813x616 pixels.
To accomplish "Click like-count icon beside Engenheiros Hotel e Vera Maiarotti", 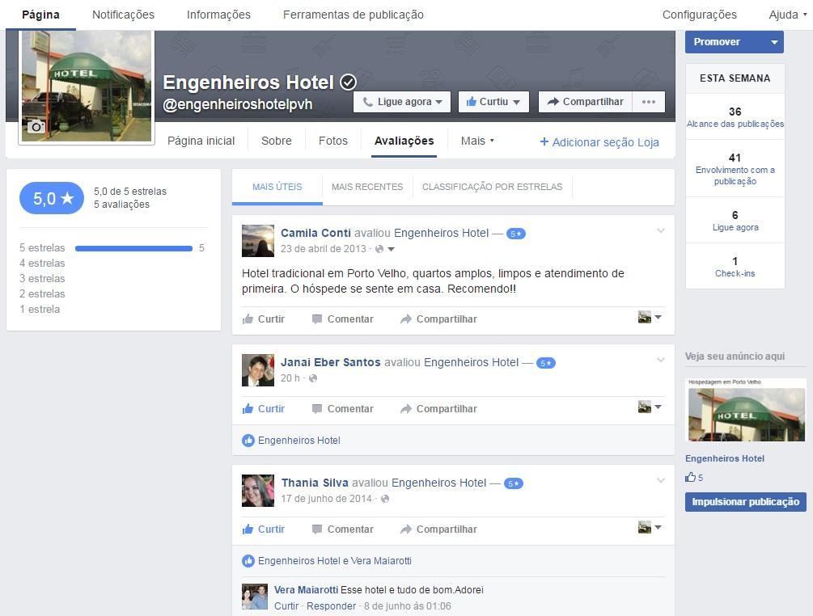I will pyautogui.click(x=248, y=561).
